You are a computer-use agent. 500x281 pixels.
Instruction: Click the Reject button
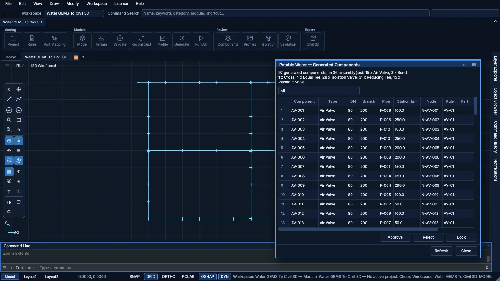428,237
